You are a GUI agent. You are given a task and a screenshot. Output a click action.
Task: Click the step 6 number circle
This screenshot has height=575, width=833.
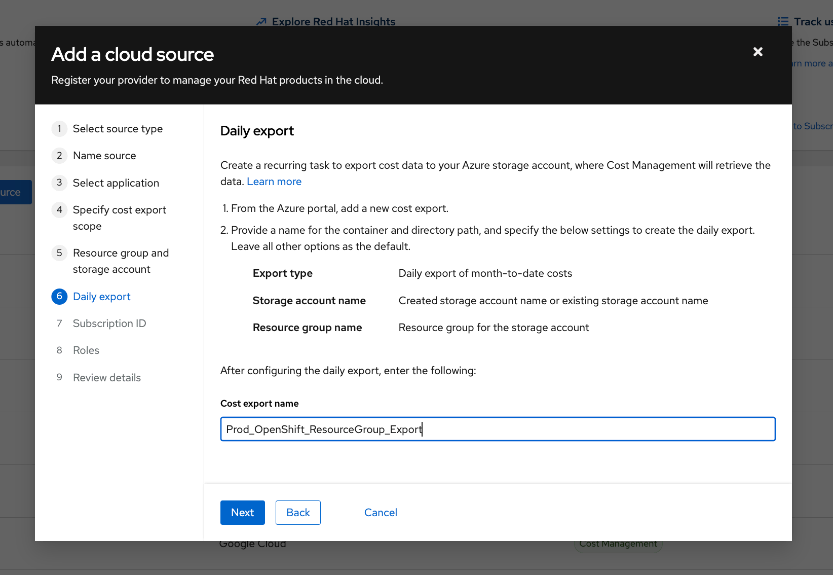click(59, 297)
